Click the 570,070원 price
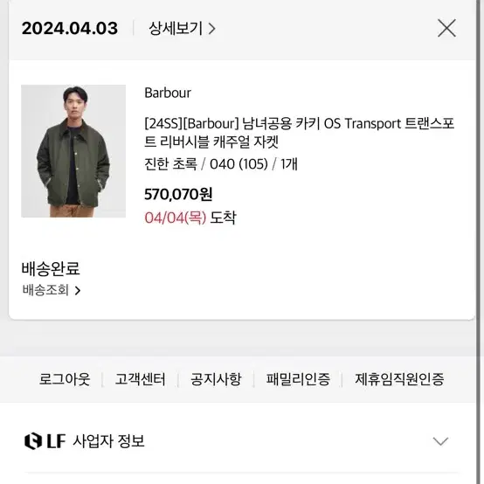Image resolution: width=484 pixels, height=484 pixels. [x=178, y=195]
